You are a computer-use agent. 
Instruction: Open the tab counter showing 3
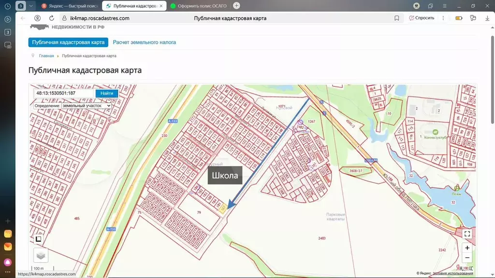click(20, 6)
